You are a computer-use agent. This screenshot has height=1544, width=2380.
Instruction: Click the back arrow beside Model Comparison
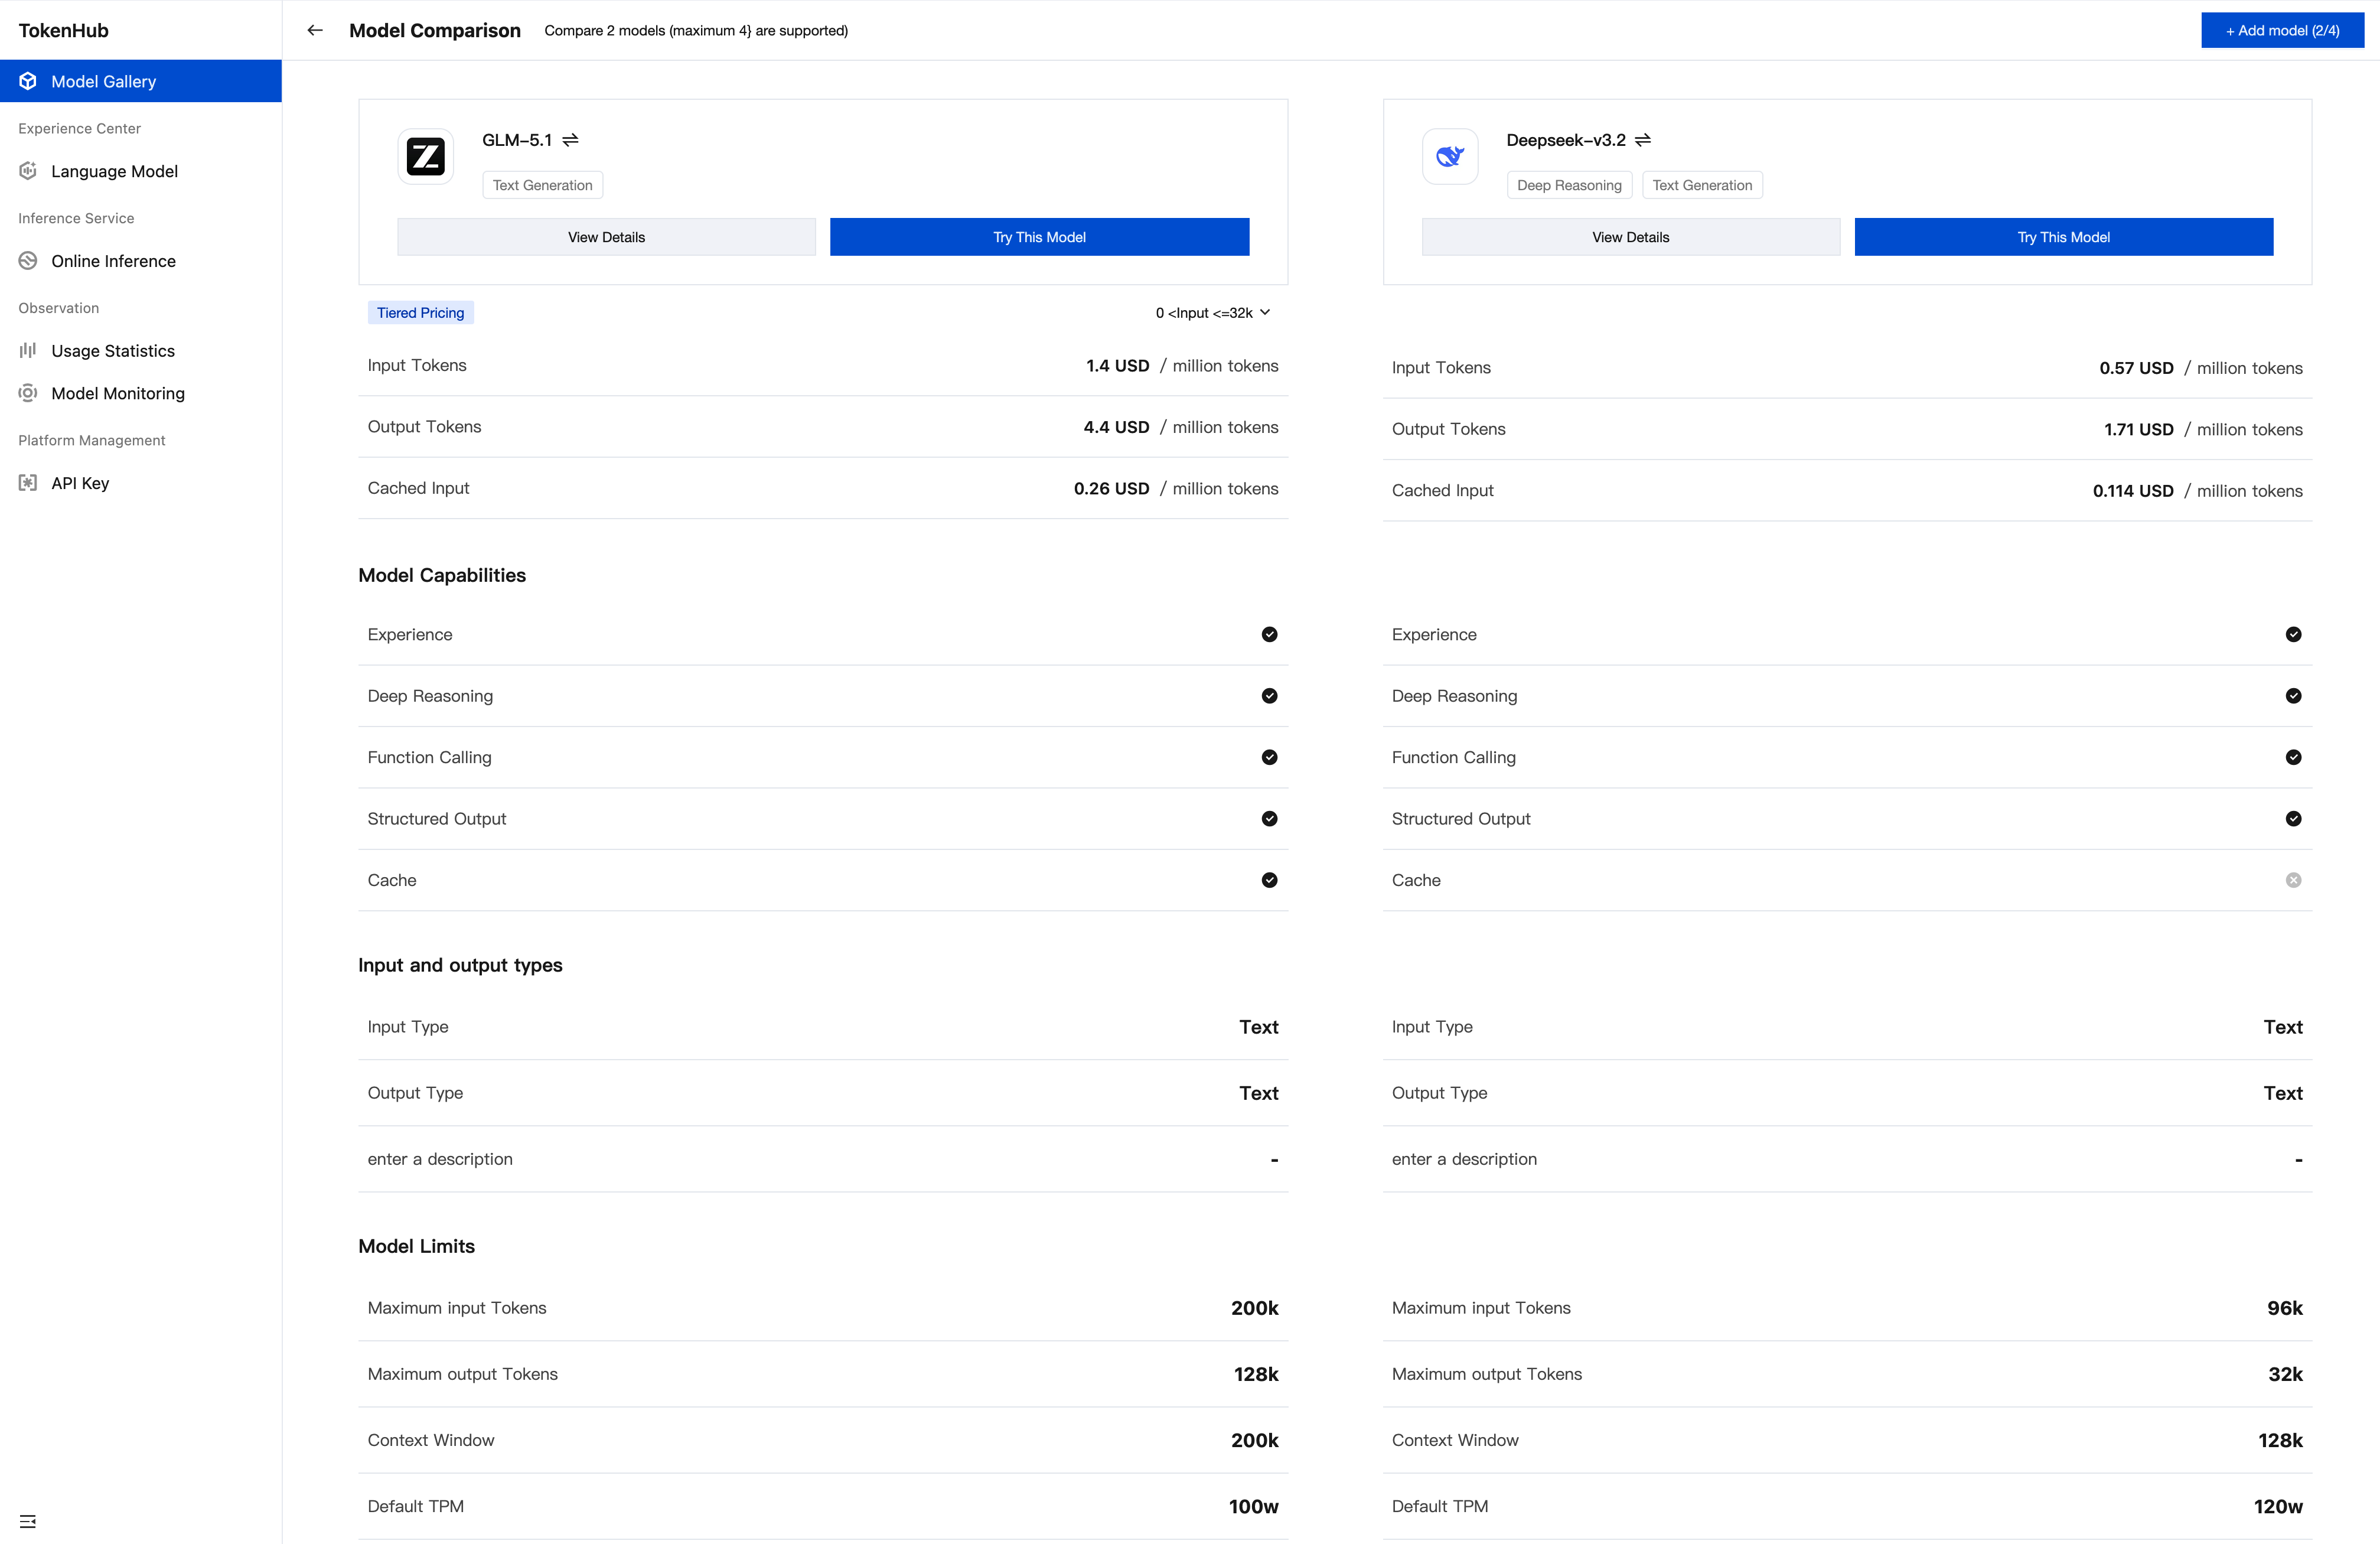coord(315,30)
